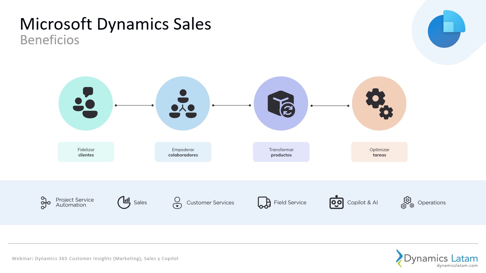
Task: Click the Sales label in the bottom band
Action: coord(140,202)
